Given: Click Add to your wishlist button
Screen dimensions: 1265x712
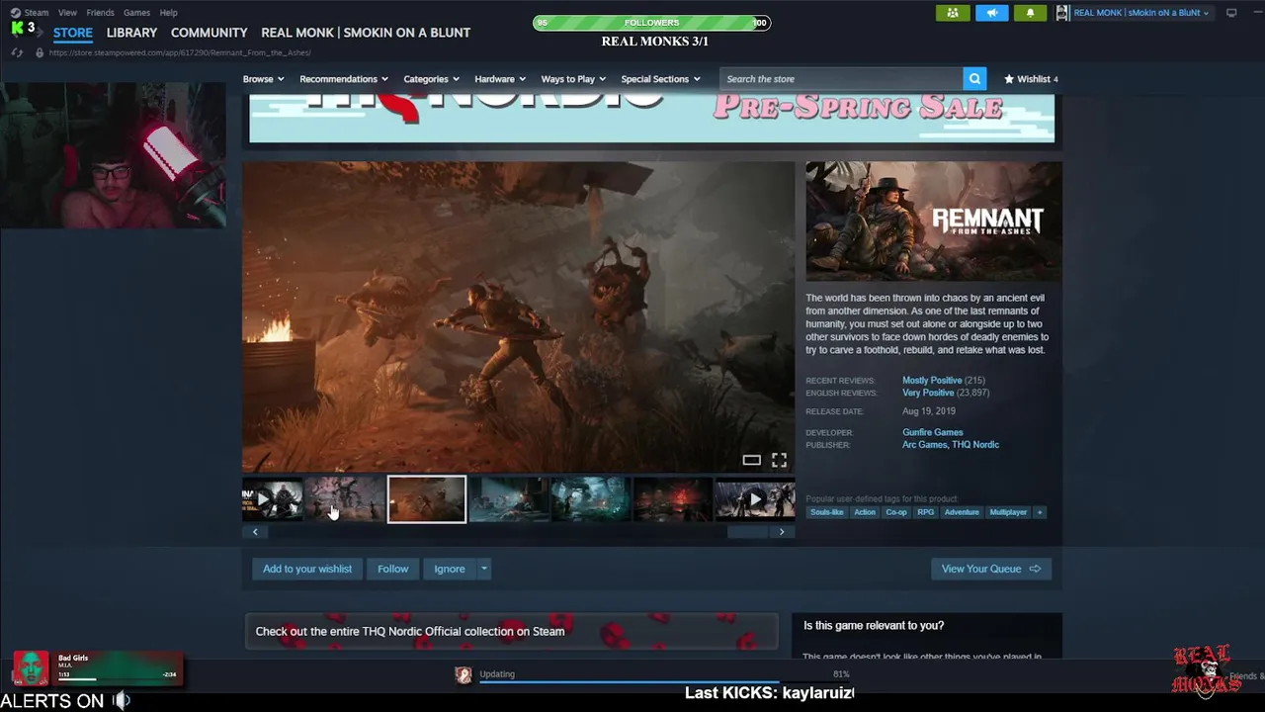Looking at the screenshot, I should pos(307,569).
